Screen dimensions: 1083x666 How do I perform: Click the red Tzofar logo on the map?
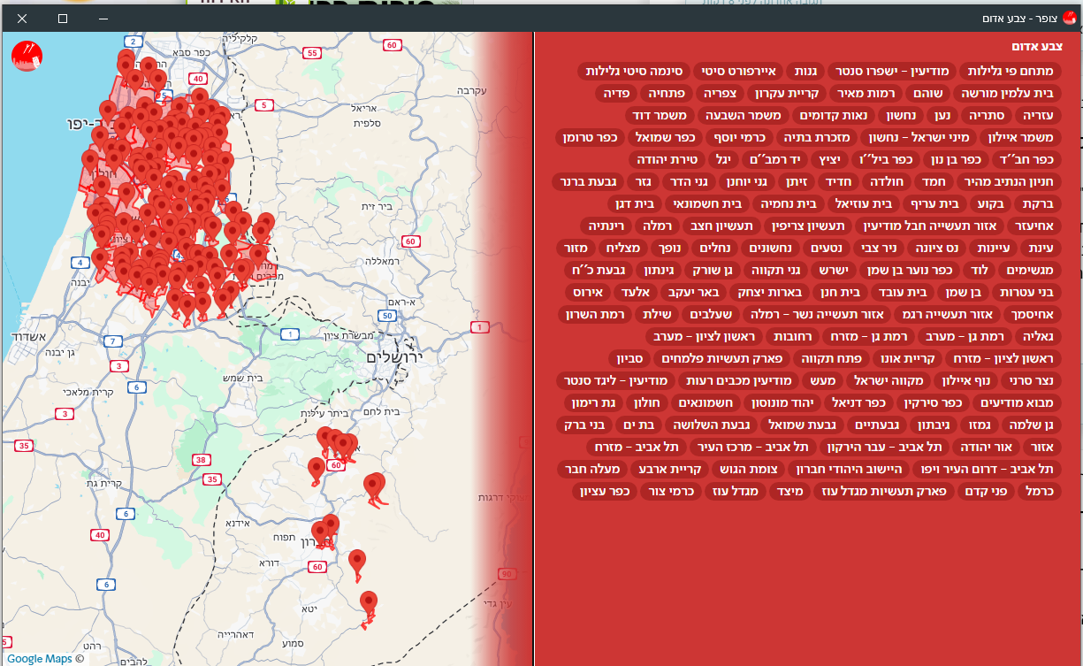coord(27,54)
